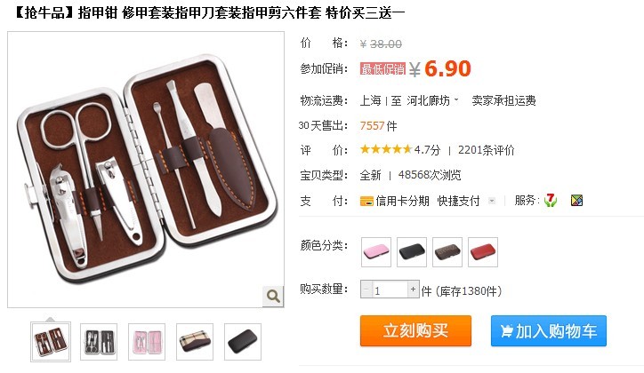Screen dimensions: 644x373
Task: Click the colorful square service badge icon
Action: 576,201
